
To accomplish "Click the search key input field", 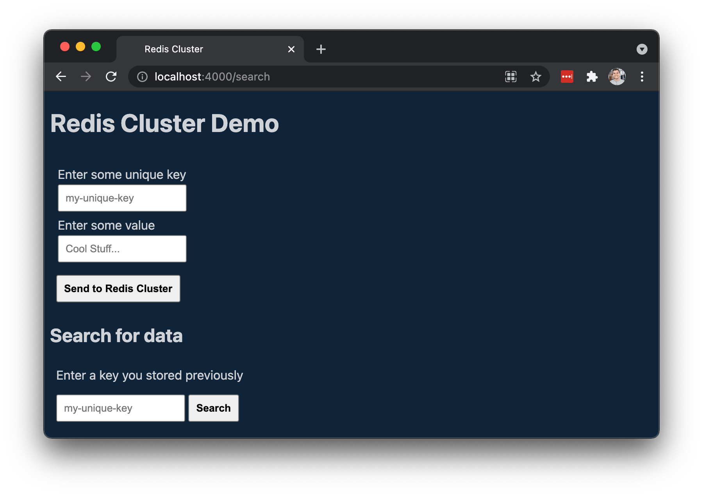I will pos(120,408).
